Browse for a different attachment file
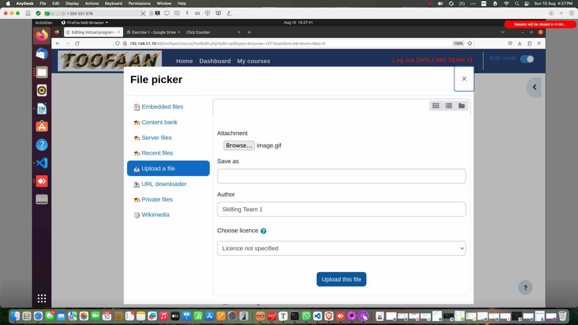578x325 pixels. pyautogui.click(x=239, y=145)
